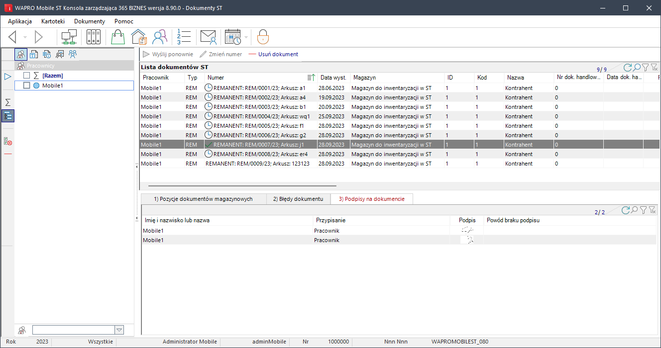
Task: Click Wyślij ponownie button
Action: point(168,54)
